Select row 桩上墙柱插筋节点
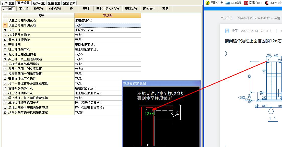This screenshot has width=282, height=147. pyautogui.click(x=41, y=93)
